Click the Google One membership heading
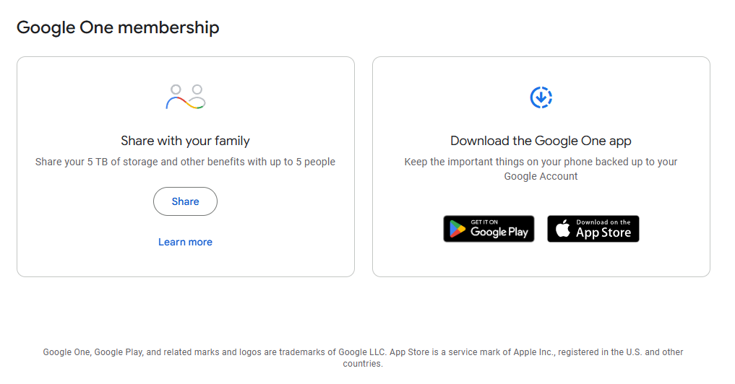Screen dimensions: 735x384 (118, 27)
